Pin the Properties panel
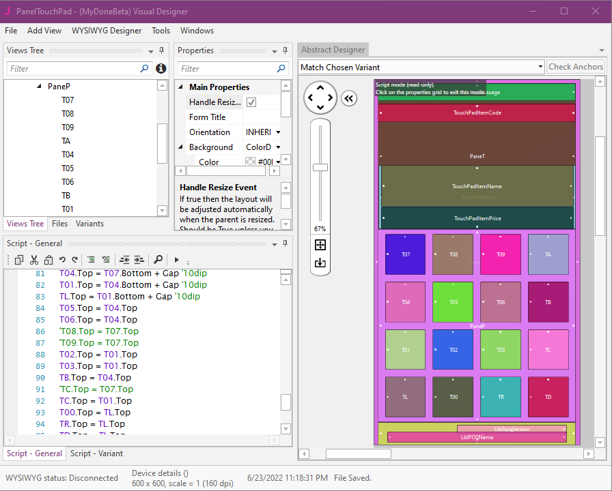The image size is (612, 491). 284,50
